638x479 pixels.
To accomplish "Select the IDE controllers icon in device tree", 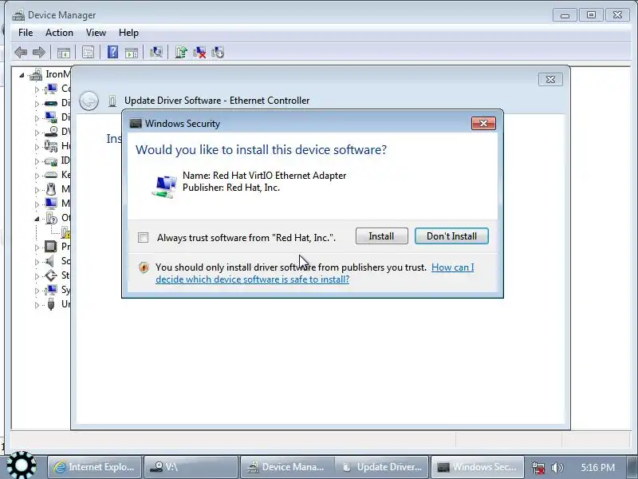I will tap(51, 160).
